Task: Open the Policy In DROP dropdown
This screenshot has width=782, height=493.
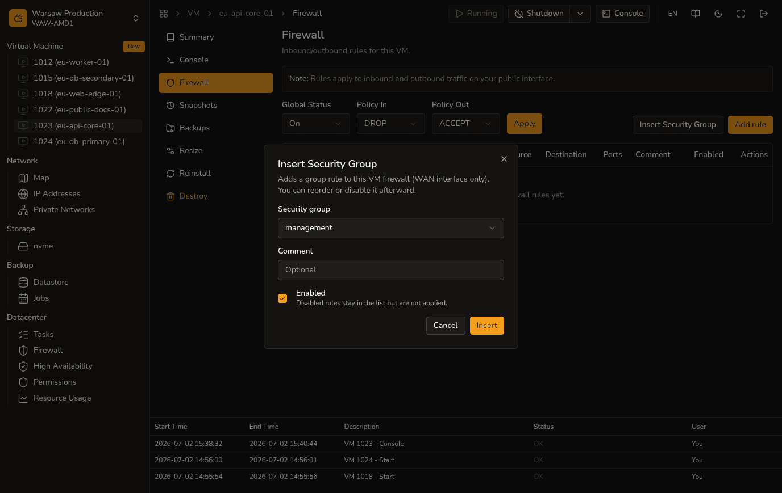Action: (391, 124)
